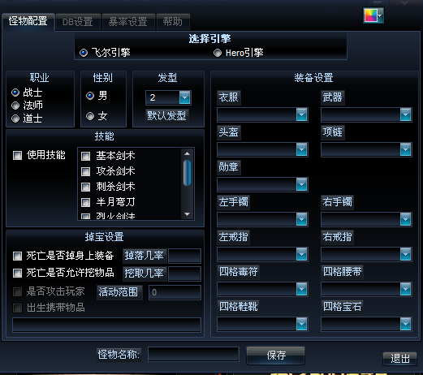The image size is (423, 375).
Task: Open the 勋章 equipment dropdown arrow
Action: click(x=301, y=184)
